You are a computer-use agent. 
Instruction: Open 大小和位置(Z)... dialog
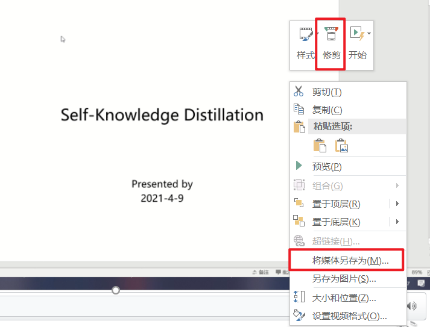[x=348, y=297]
